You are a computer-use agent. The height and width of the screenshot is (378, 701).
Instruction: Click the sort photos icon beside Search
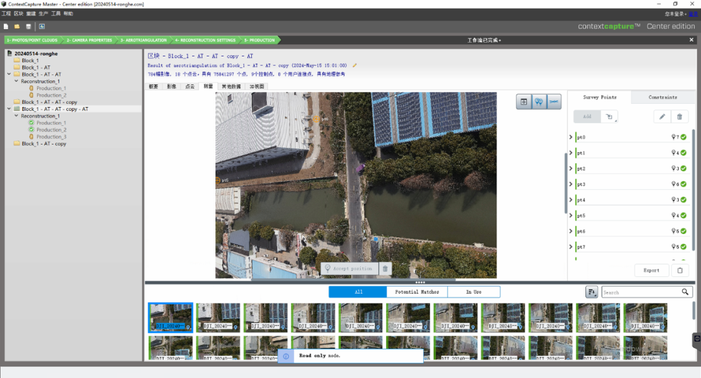click(591, 292)
